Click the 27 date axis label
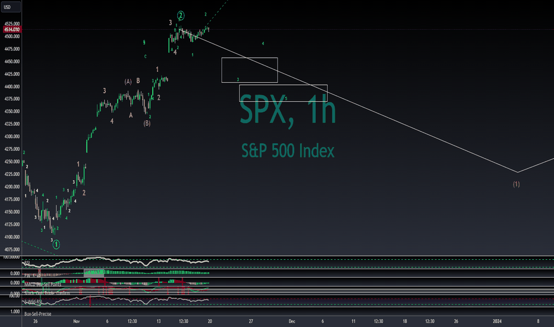 click(251, 321)
